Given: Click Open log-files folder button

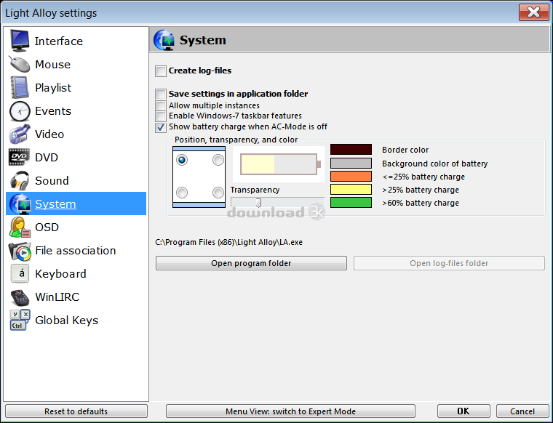Looking at the screenshot, I should tap(449, 263).
